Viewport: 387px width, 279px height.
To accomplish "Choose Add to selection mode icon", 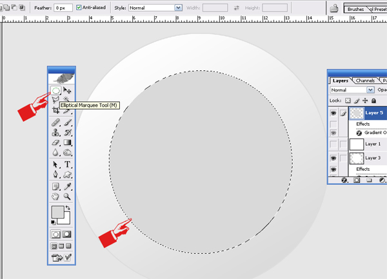I will 7,8.
